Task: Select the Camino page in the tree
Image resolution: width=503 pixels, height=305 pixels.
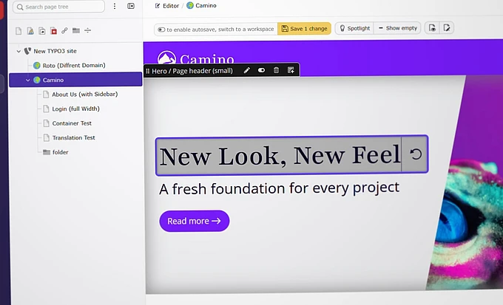Action: [75, 80]
